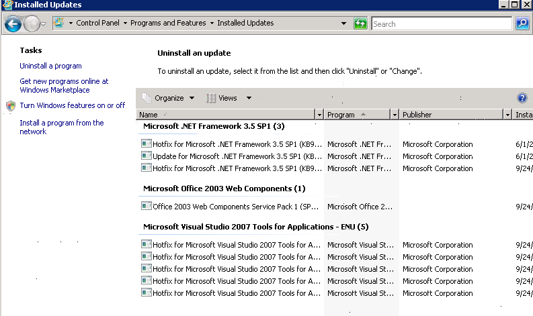Click Microsoft Corporation publisher of .NET Update row
533x316 pixels.
(x=438, y=156)
